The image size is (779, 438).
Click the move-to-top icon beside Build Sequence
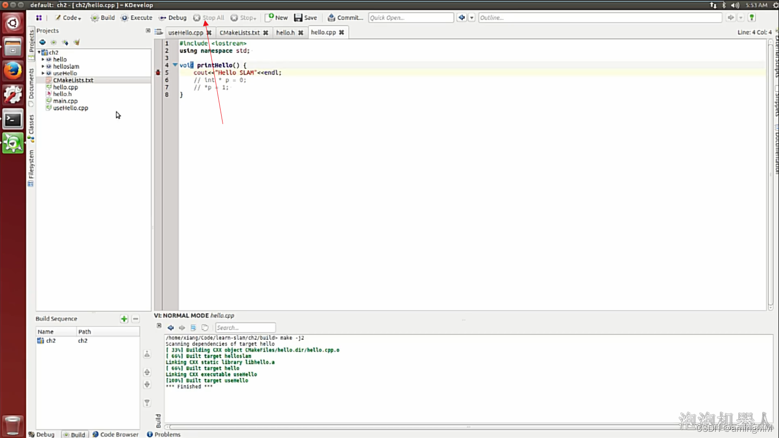[x=147, y=354]
